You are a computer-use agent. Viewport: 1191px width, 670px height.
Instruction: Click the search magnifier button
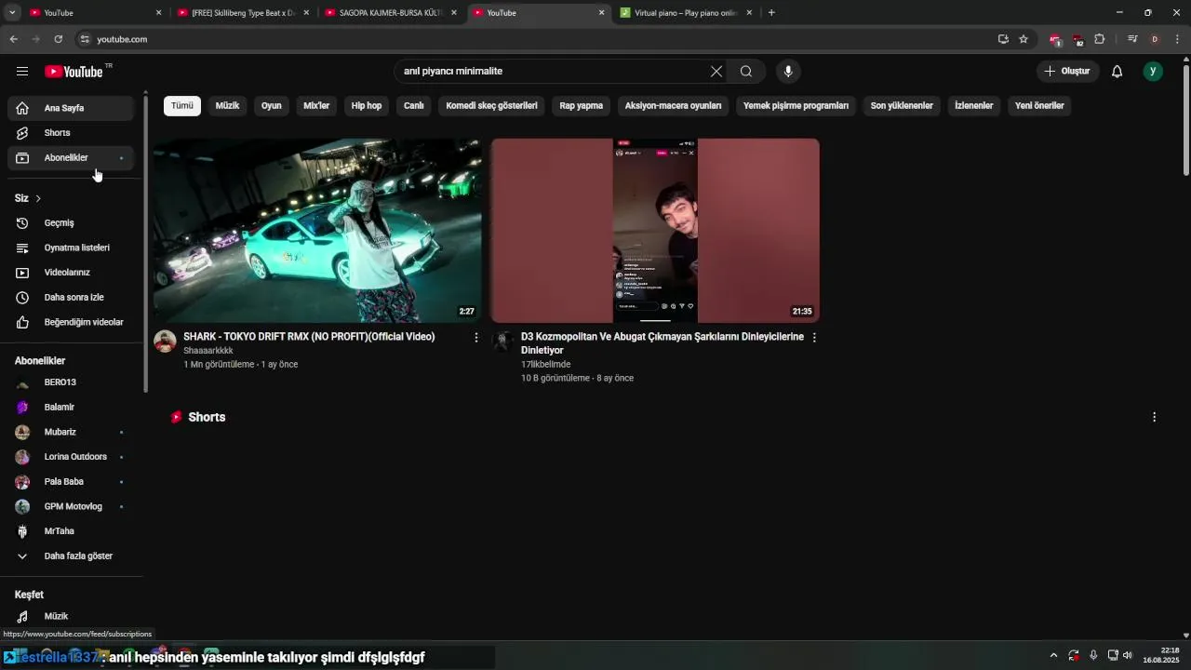click(x=746, y=72)
